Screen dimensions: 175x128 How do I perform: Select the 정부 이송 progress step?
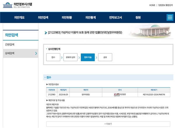pos(88,57)
